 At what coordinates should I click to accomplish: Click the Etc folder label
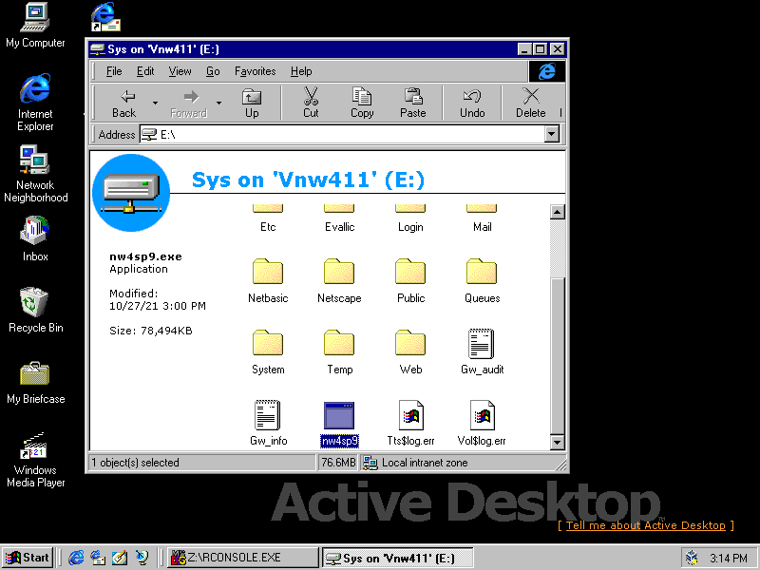click(268, 227)
